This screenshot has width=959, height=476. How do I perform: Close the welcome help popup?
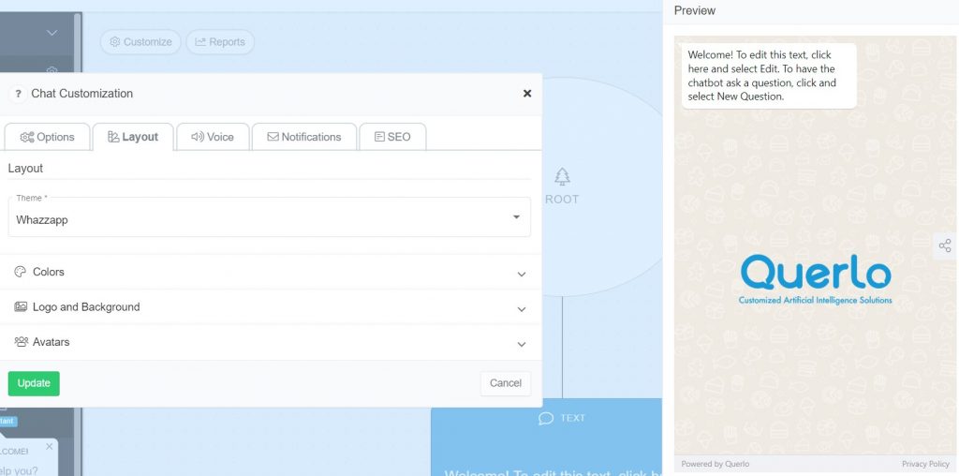click(x=50, y=447)
